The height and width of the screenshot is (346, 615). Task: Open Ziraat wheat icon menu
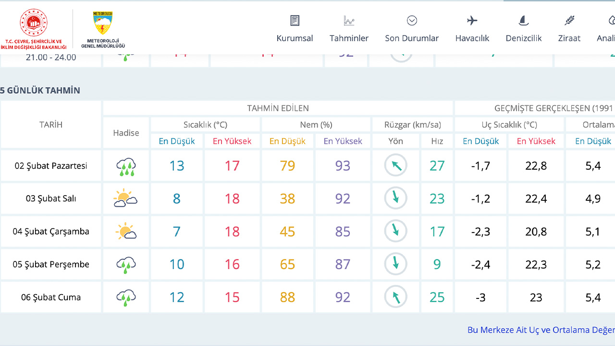pyautogui.click(x=569, y=21)
